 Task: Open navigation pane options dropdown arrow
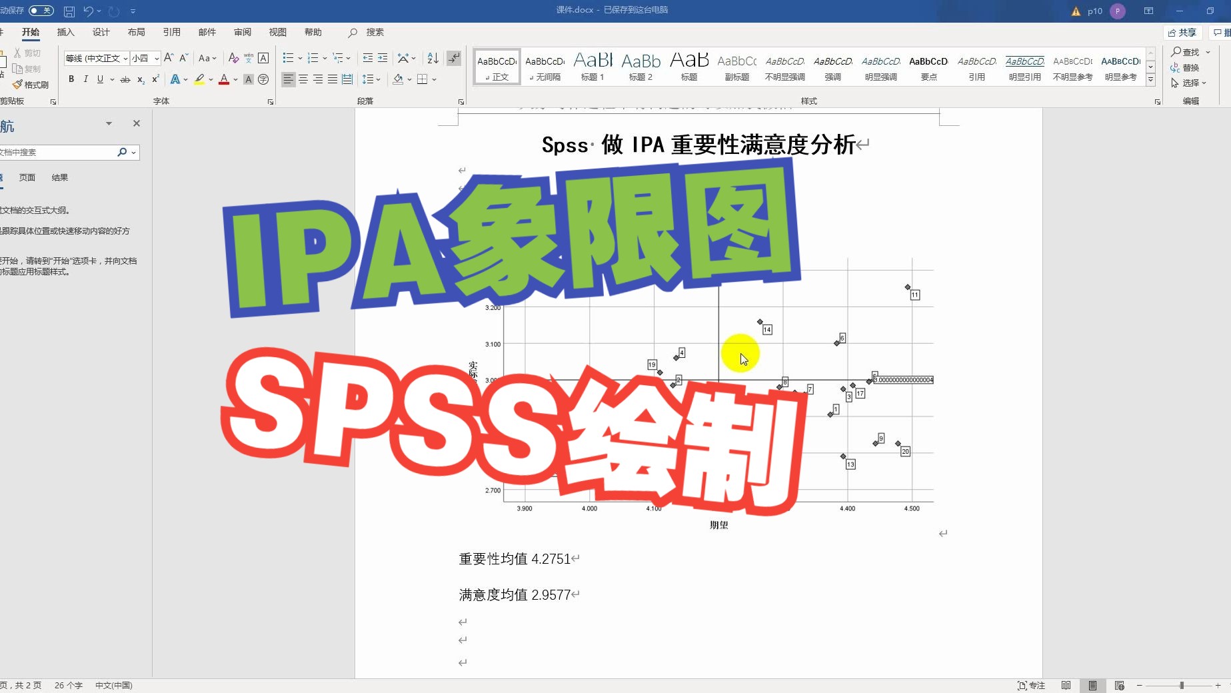109,123
